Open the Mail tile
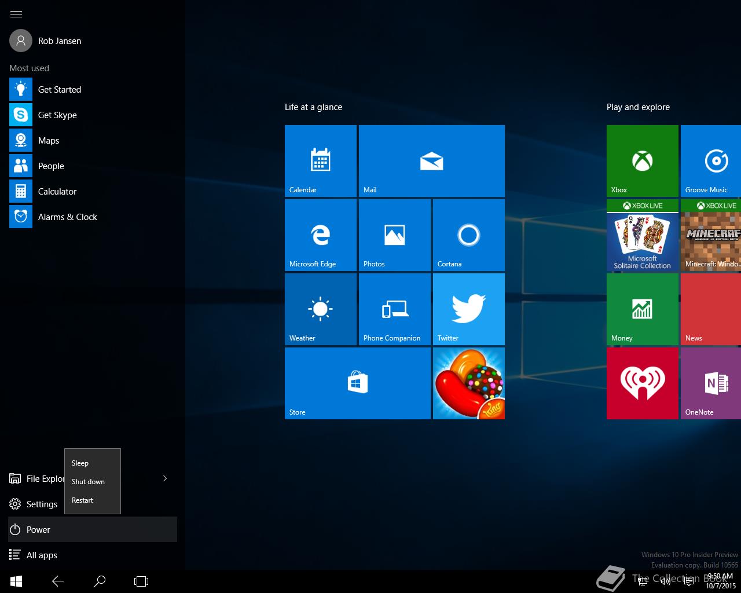The height and width of the screenshot is (593, 741). 432,161
